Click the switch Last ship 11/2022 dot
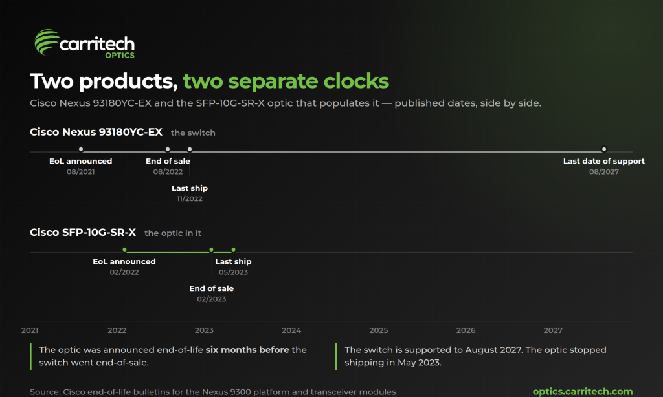663x397 pixels. (x=190, y=149)
